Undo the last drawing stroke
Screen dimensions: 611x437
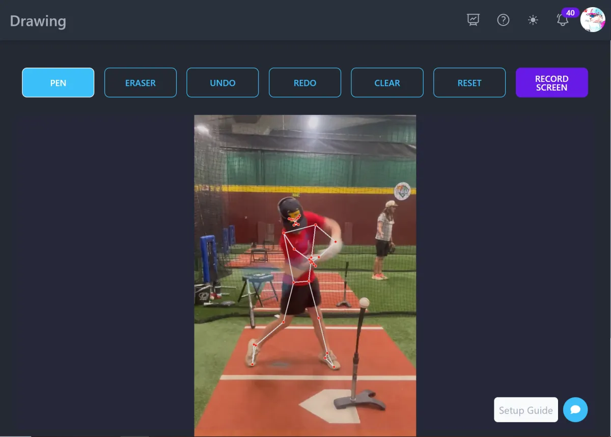(223, 82)
